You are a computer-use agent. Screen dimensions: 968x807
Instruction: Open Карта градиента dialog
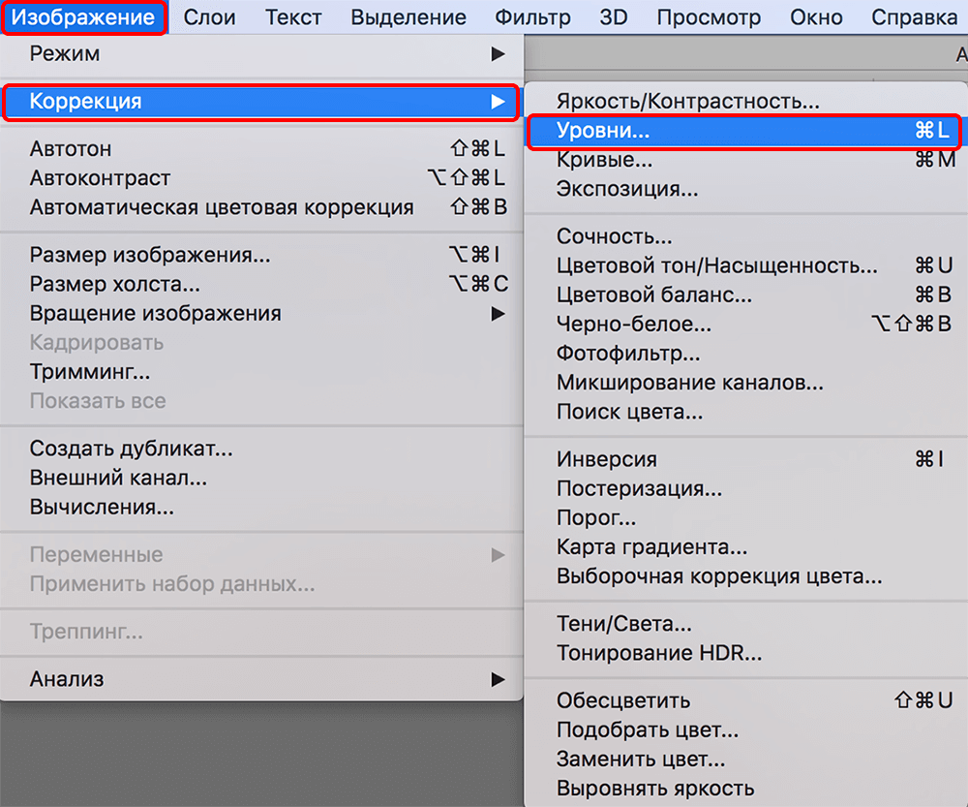[x=651, y=547]
